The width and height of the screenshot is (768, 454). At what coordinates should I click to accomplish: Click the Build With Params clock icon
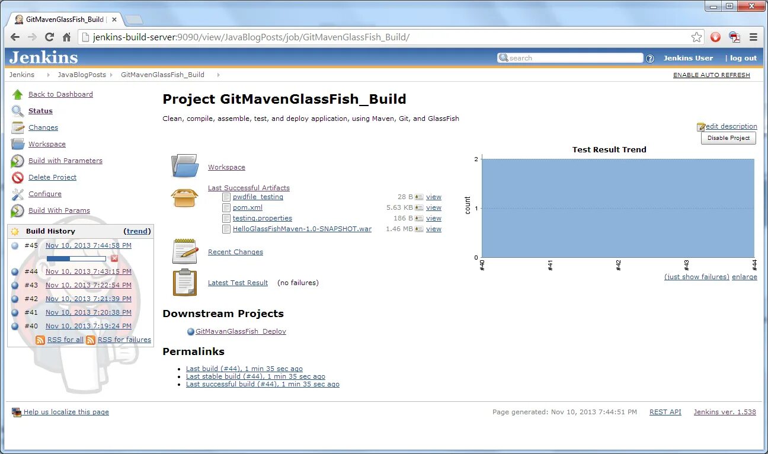18,210
